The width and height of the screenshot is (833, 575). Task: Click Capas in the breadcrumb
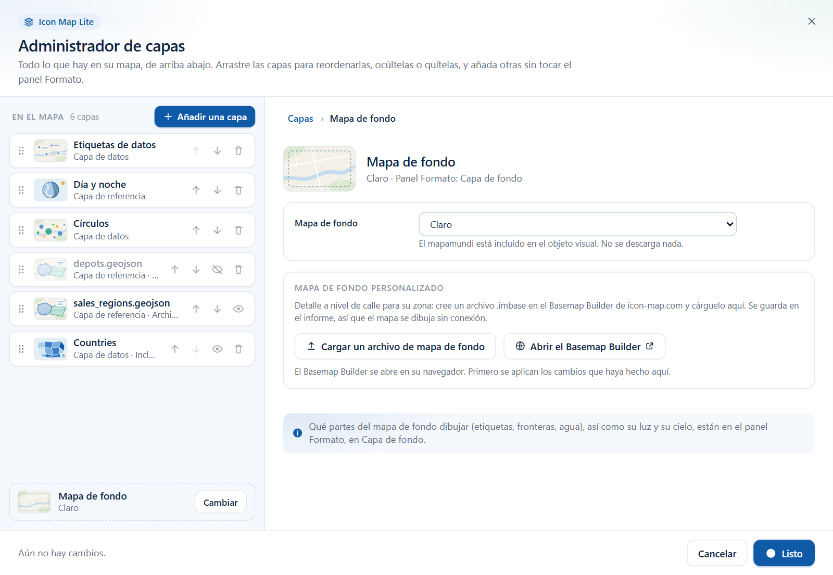point(300,119)
